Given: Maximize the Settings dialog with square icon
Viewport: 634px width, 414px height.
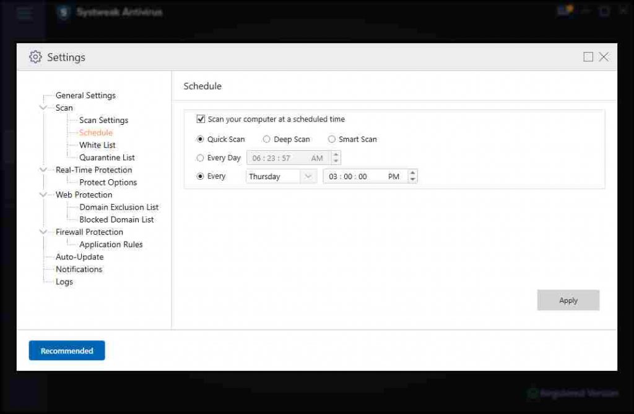Looking at the screenshot, I should (x=588, y=57).
